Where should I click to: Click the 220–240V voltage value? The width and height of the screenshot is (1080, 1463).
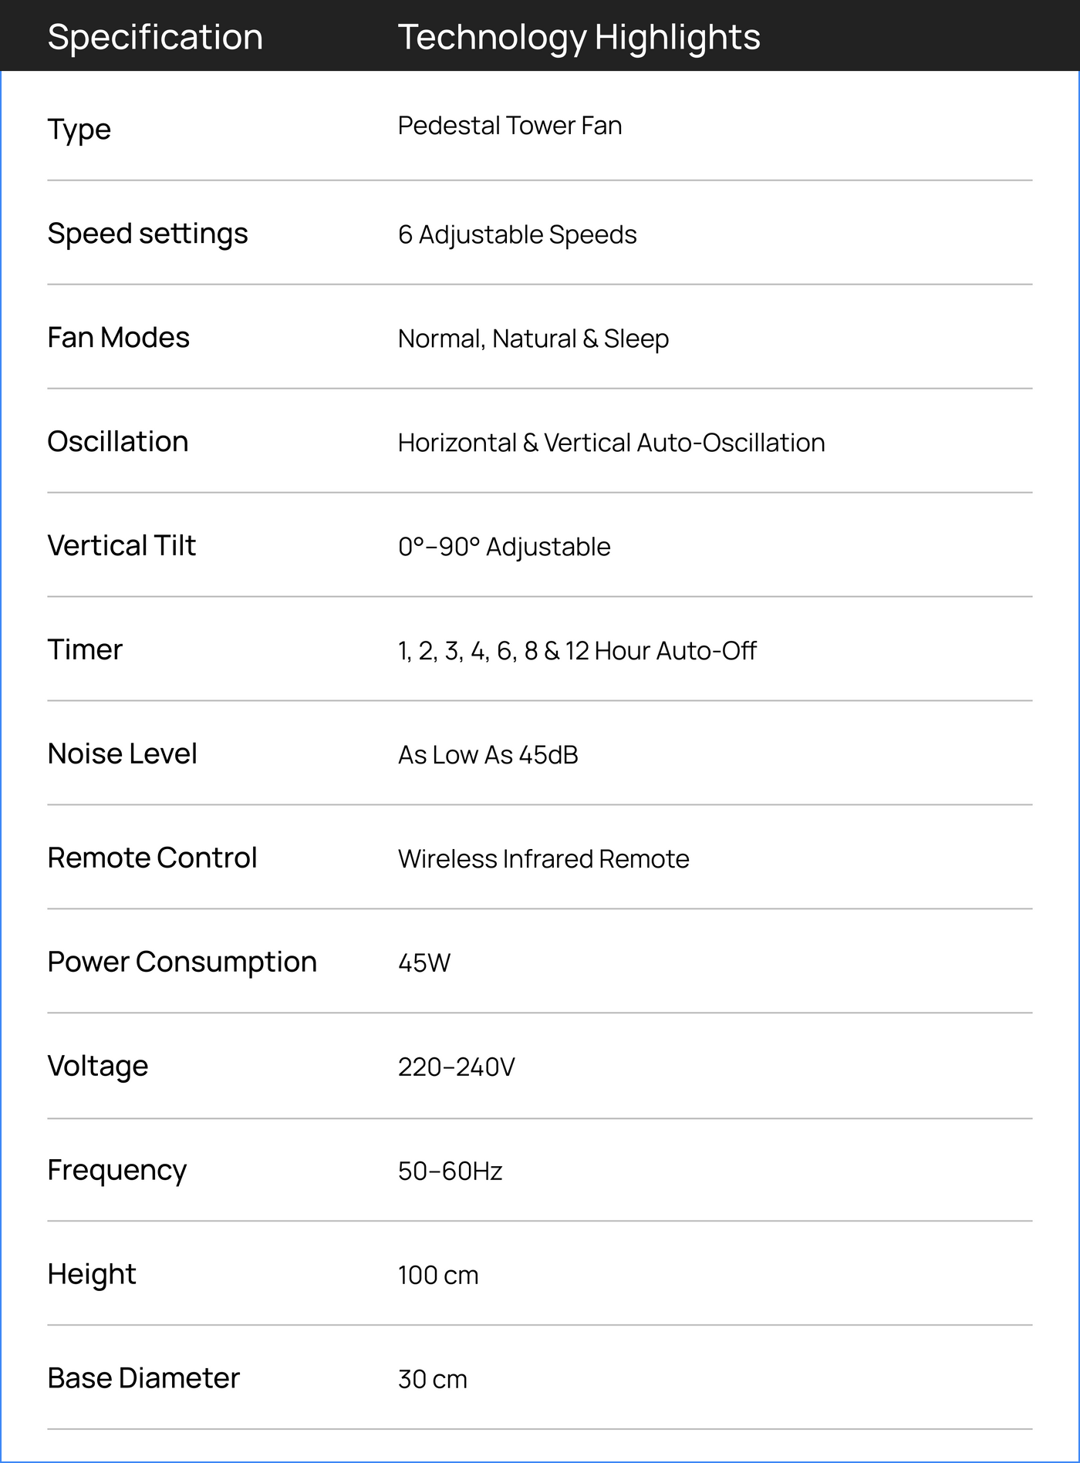coord(456,1067)
